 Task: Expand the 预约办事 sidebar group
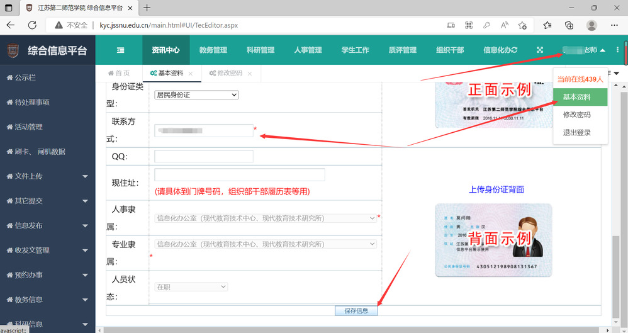[x=47, y=275]
